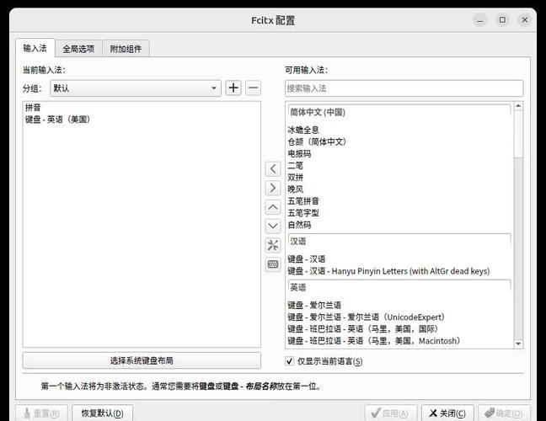Viewport: 546px width, 421px height.
Task: Select 键盘 - 汉语 entry
Action: (399, 259)
